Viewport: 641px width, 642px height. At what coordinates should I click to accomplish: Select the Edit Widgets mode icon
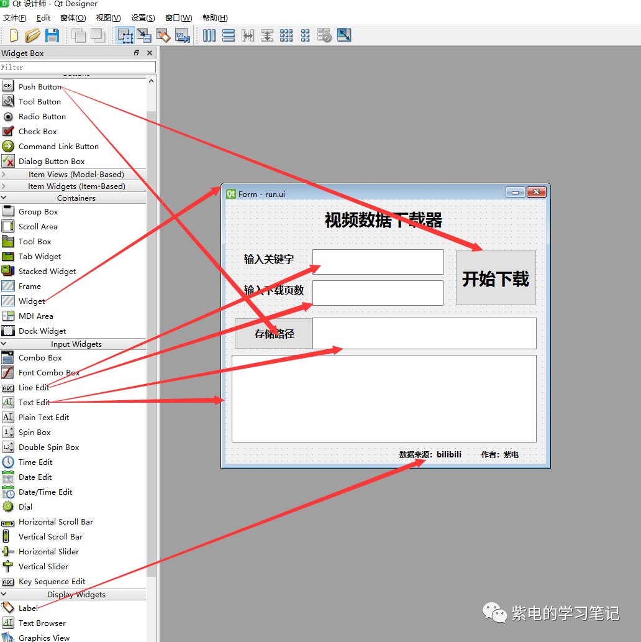tap(125, 35)
